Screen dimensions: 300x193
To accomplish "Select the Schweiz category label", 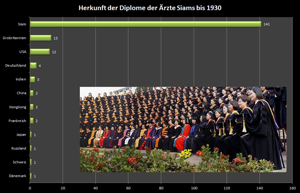I will (x=19, y=162).
